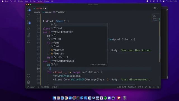The image size is (179, 101).
Task: Open the Accounts menu in activity bar
Action: pos(29,76)
